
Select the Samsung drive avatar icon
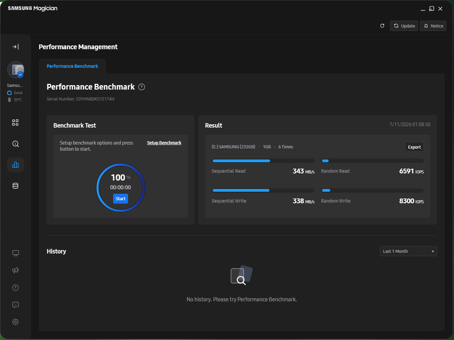click(x=16, y=70)
